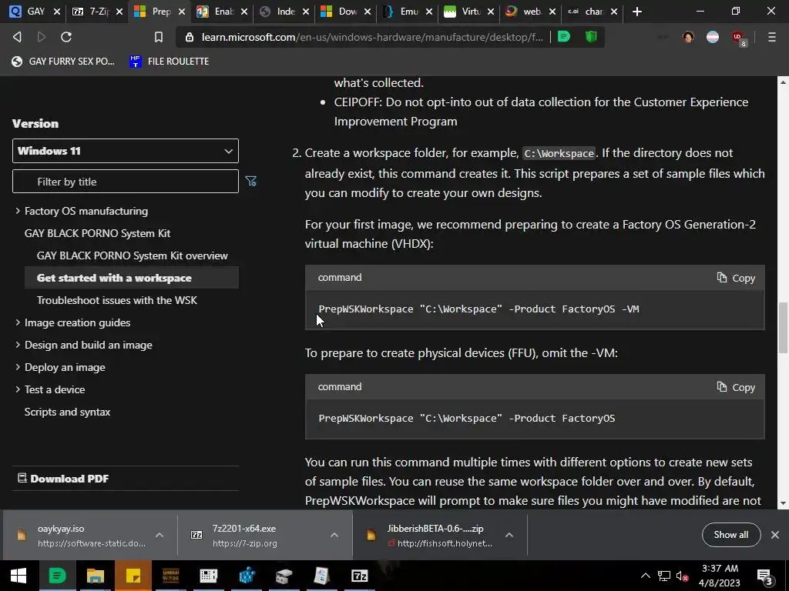Click the face avatar extension icon

tap(688, 37)
